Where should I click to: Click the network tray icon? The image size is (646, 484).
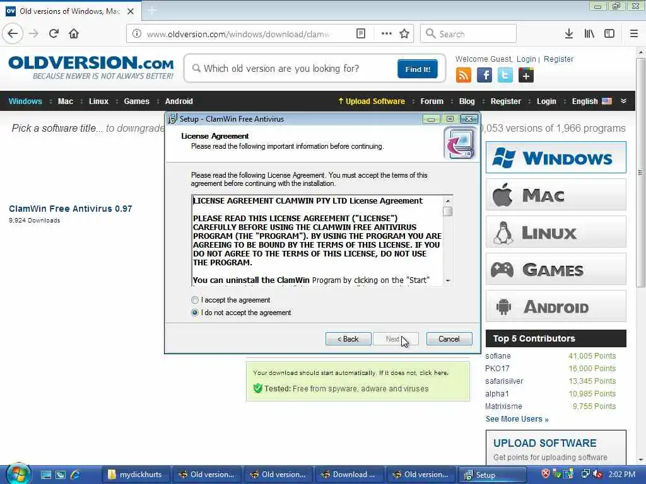click(x=585, y=474)
